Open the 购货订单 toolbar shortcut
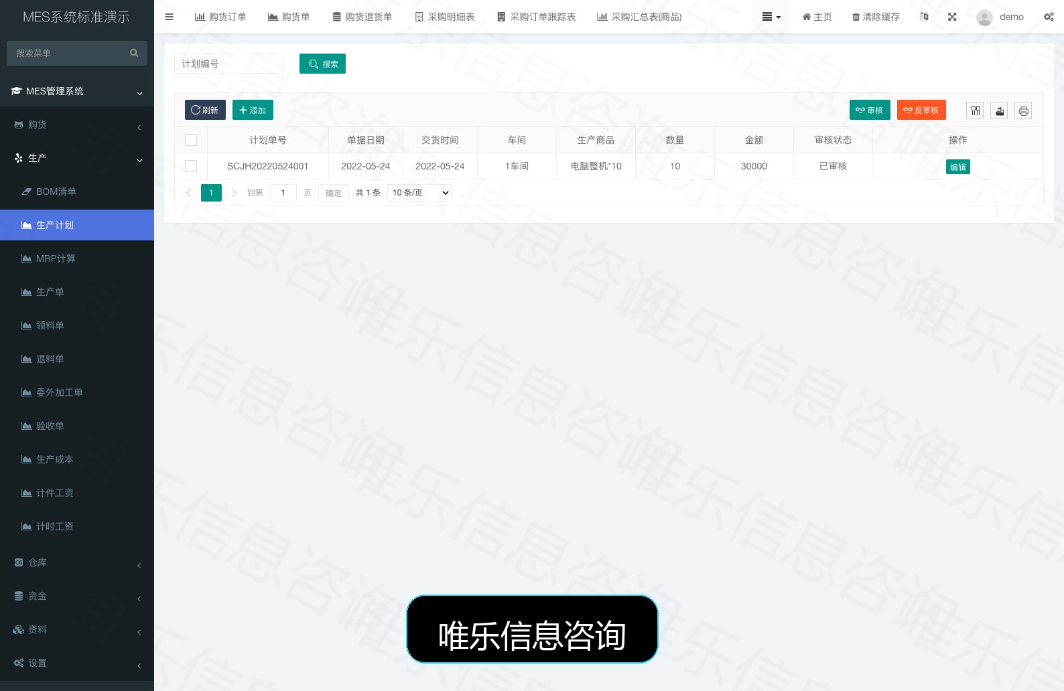Screen dimensions: 1064x691 coord(220,17)
